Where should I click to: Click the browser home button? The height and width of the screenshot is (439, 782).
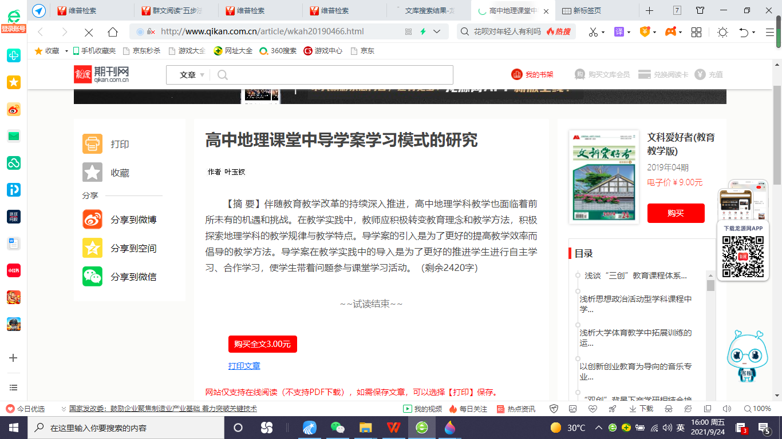(x=113, y=31)
